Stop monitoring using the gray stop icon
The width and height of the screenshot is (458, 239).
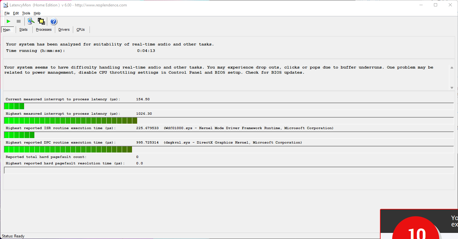pyautogui.click(x=19, y=21)
